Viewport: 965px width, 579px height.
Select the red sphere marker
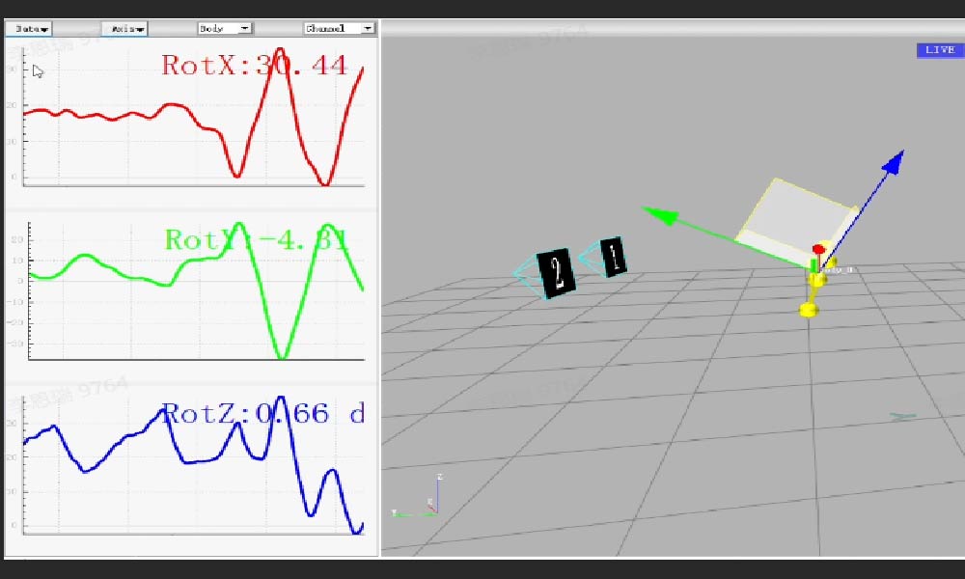(818, 250)
